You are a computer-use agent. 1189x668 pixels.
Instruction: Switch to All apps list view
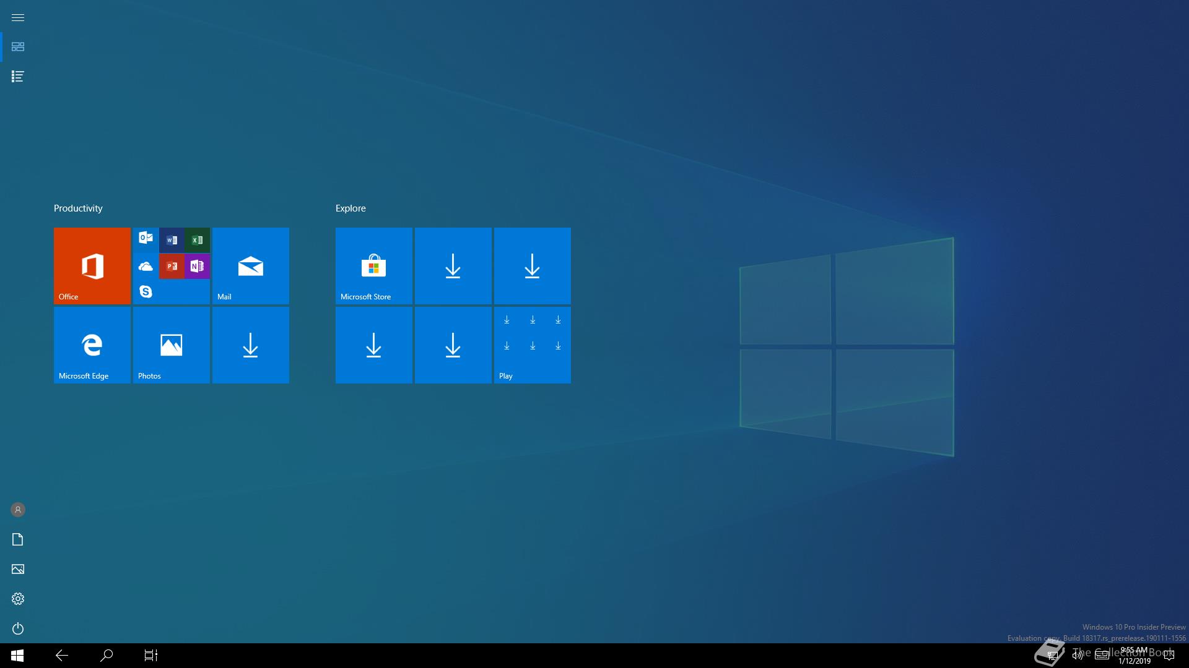coord(18,77)
